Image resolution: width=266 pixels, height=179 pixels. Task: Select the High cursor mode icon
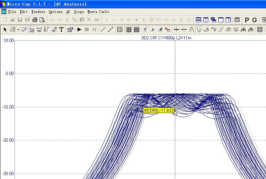point(206,30)
